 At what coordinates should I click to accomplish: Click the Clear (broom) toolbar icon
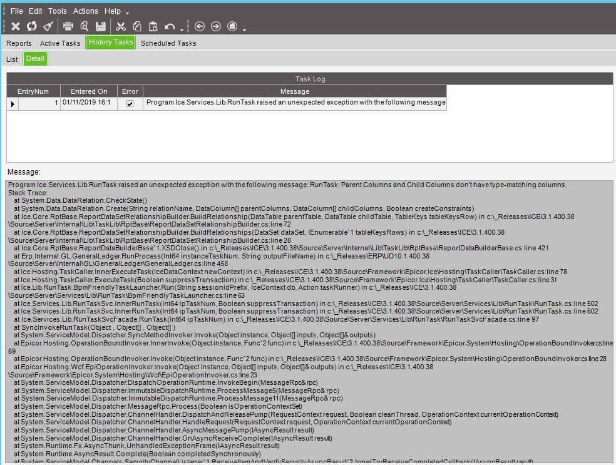pos(48,26)
